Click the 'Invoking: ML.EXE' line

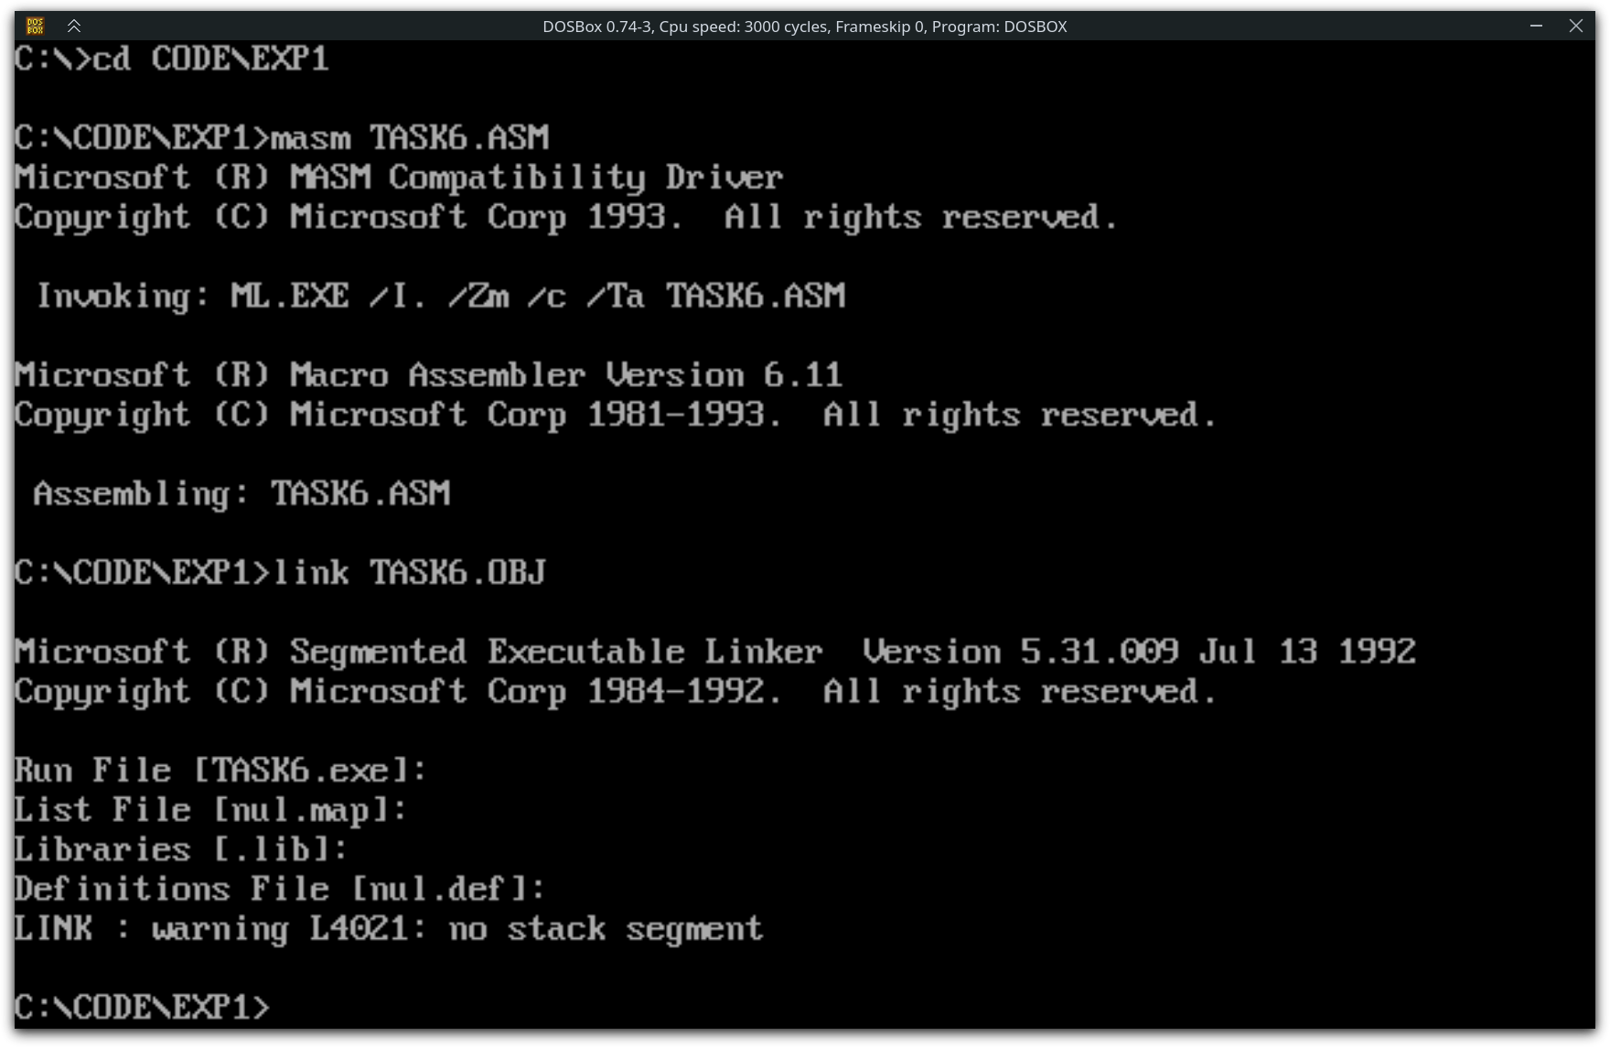(x=440, y=296)
